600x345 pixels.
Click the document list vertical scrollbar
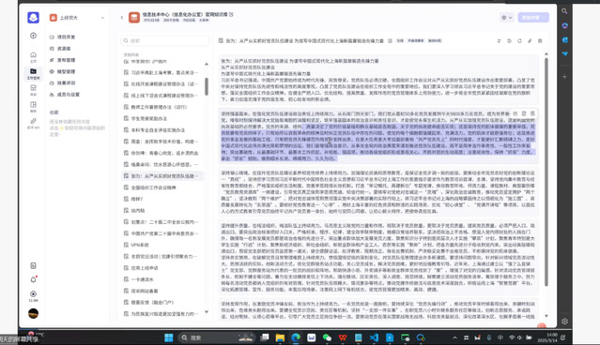pos(207,86)
